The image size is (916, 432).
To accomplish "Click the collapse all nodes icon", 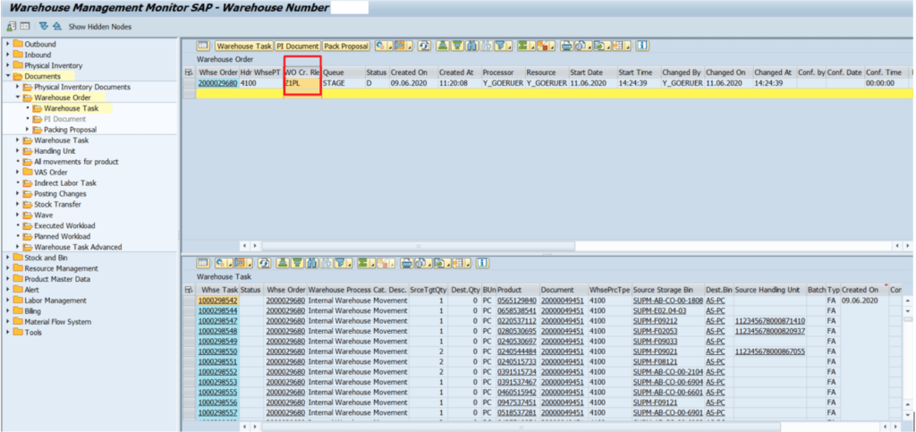I will point(56,27).
